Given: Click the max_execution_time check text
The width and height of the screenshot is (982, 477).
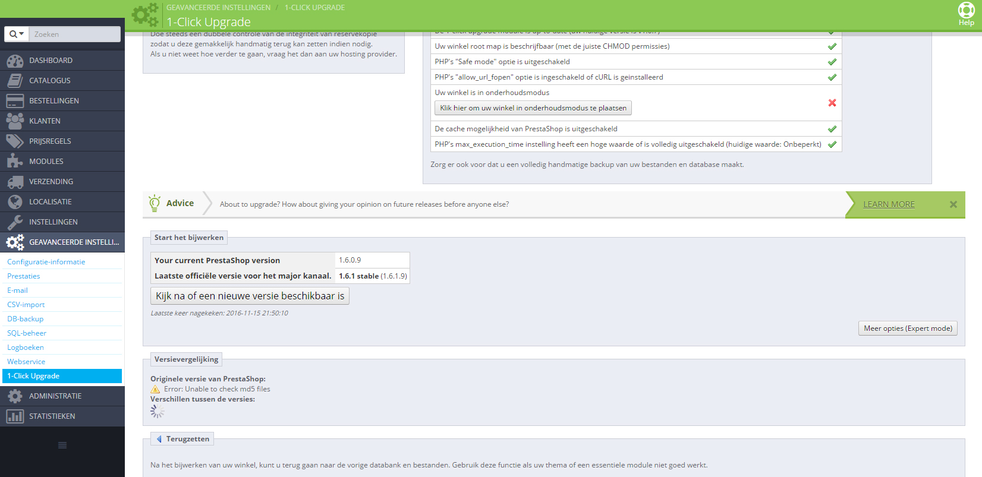Looking at the screenshot, I should (x=628, y=144).
